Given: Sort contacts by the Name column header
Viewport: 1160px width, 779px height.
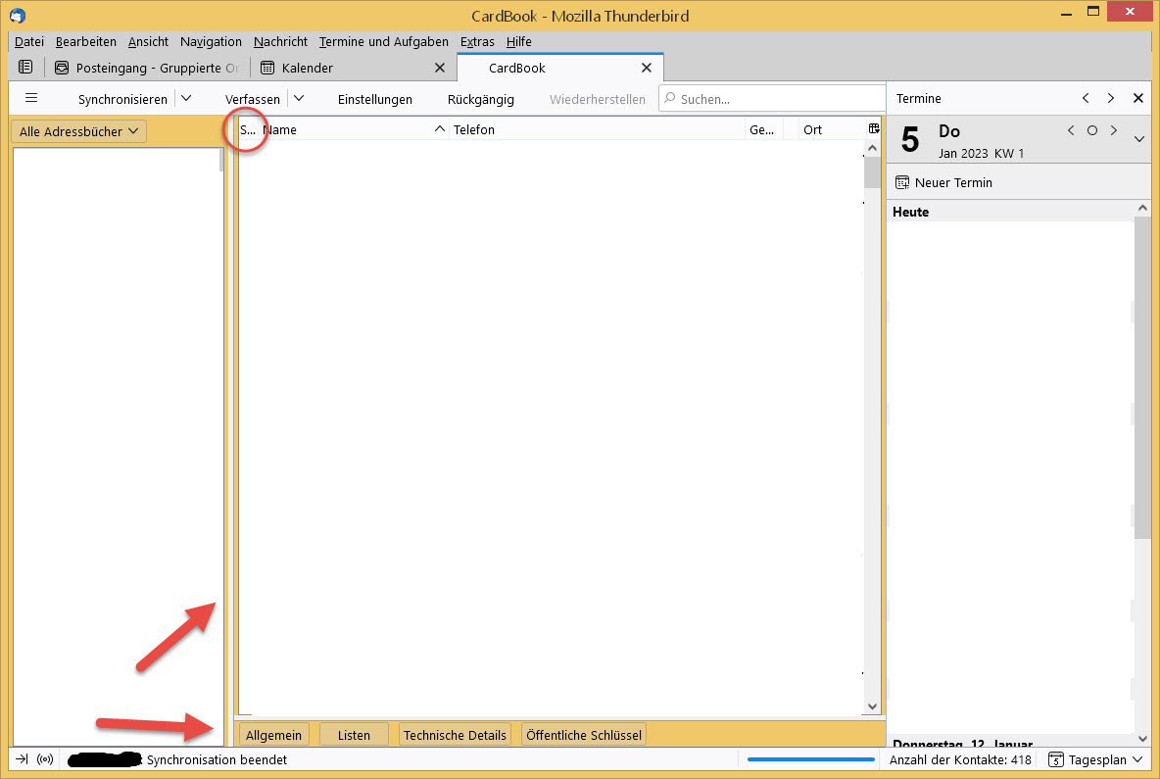Looking at the screenshot, I should pos(343,129).
